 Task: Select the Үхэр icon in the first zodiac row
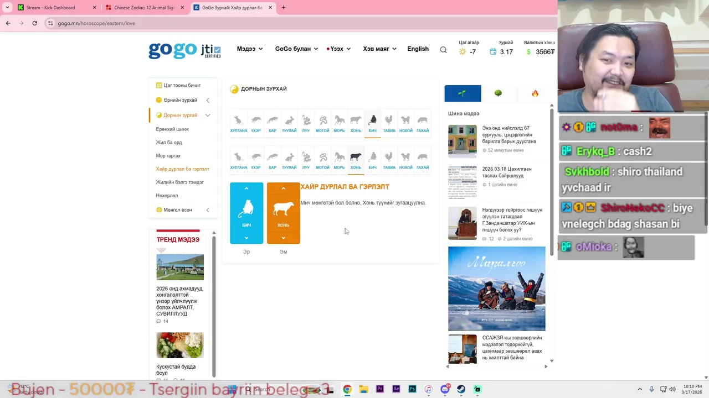[255, 121]
